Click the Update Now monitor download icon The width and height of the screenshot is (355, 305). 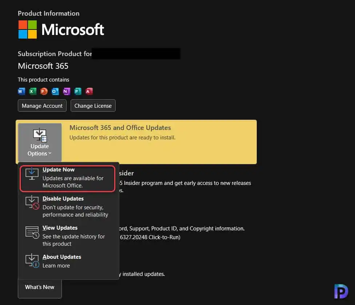click(32, 174)
